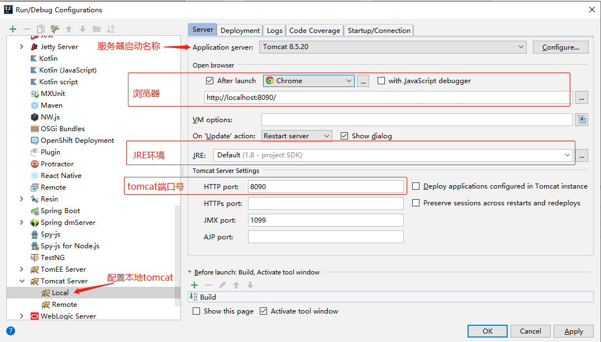
Task: Toggle the After launch checkbox
Action: tap(209, 81)
